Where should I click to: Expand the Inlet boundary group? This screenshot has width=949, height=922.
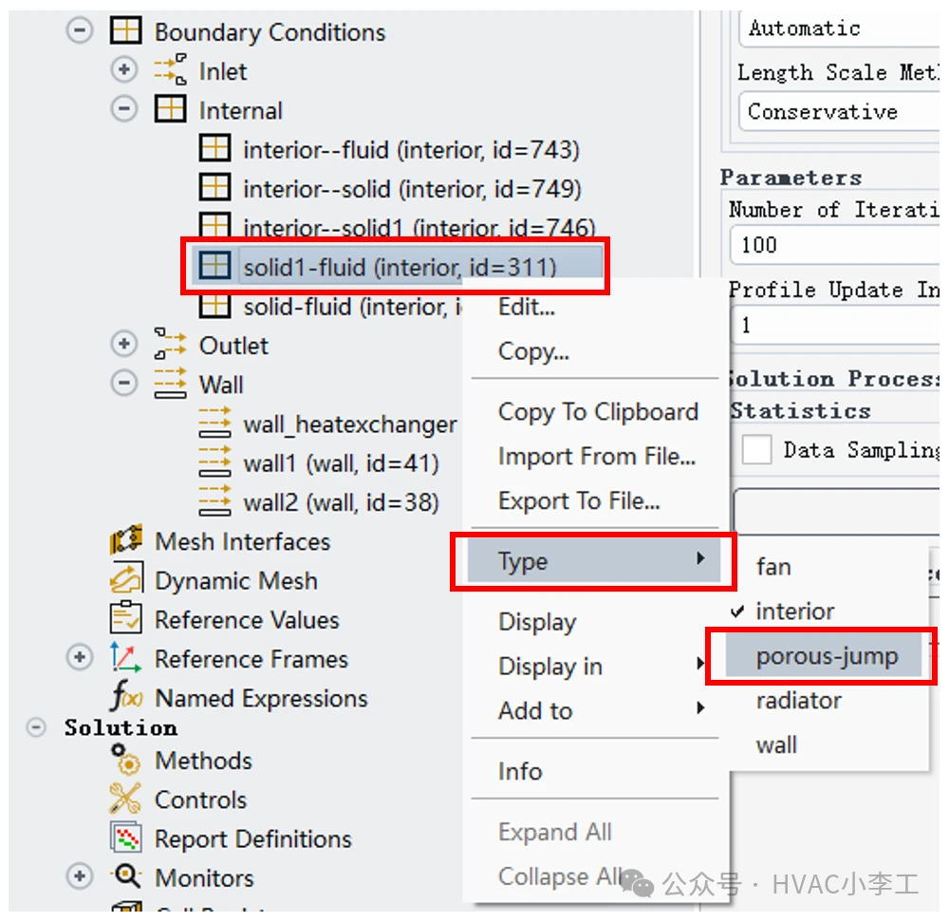click(124, 71)
